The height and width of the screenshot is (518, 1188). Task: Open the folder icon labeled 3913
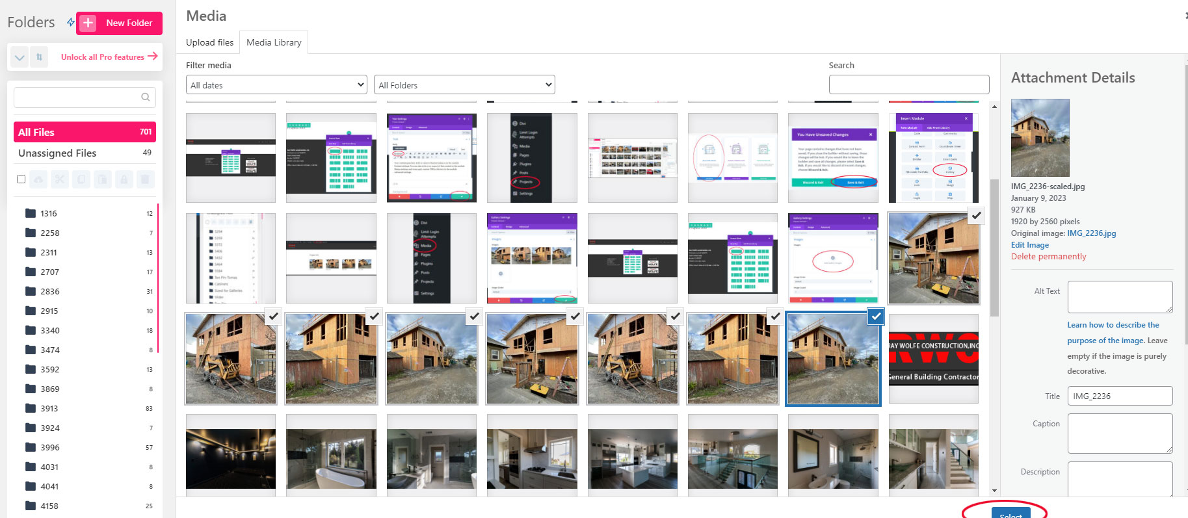point(31,408)
